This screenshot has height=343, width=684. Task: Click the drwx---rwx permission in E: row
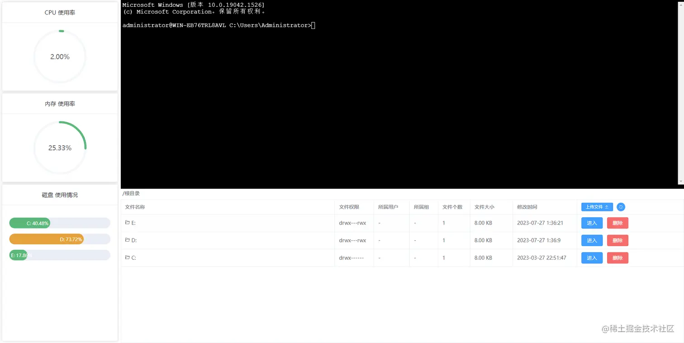pyautogui.click(x=352, y=223)
